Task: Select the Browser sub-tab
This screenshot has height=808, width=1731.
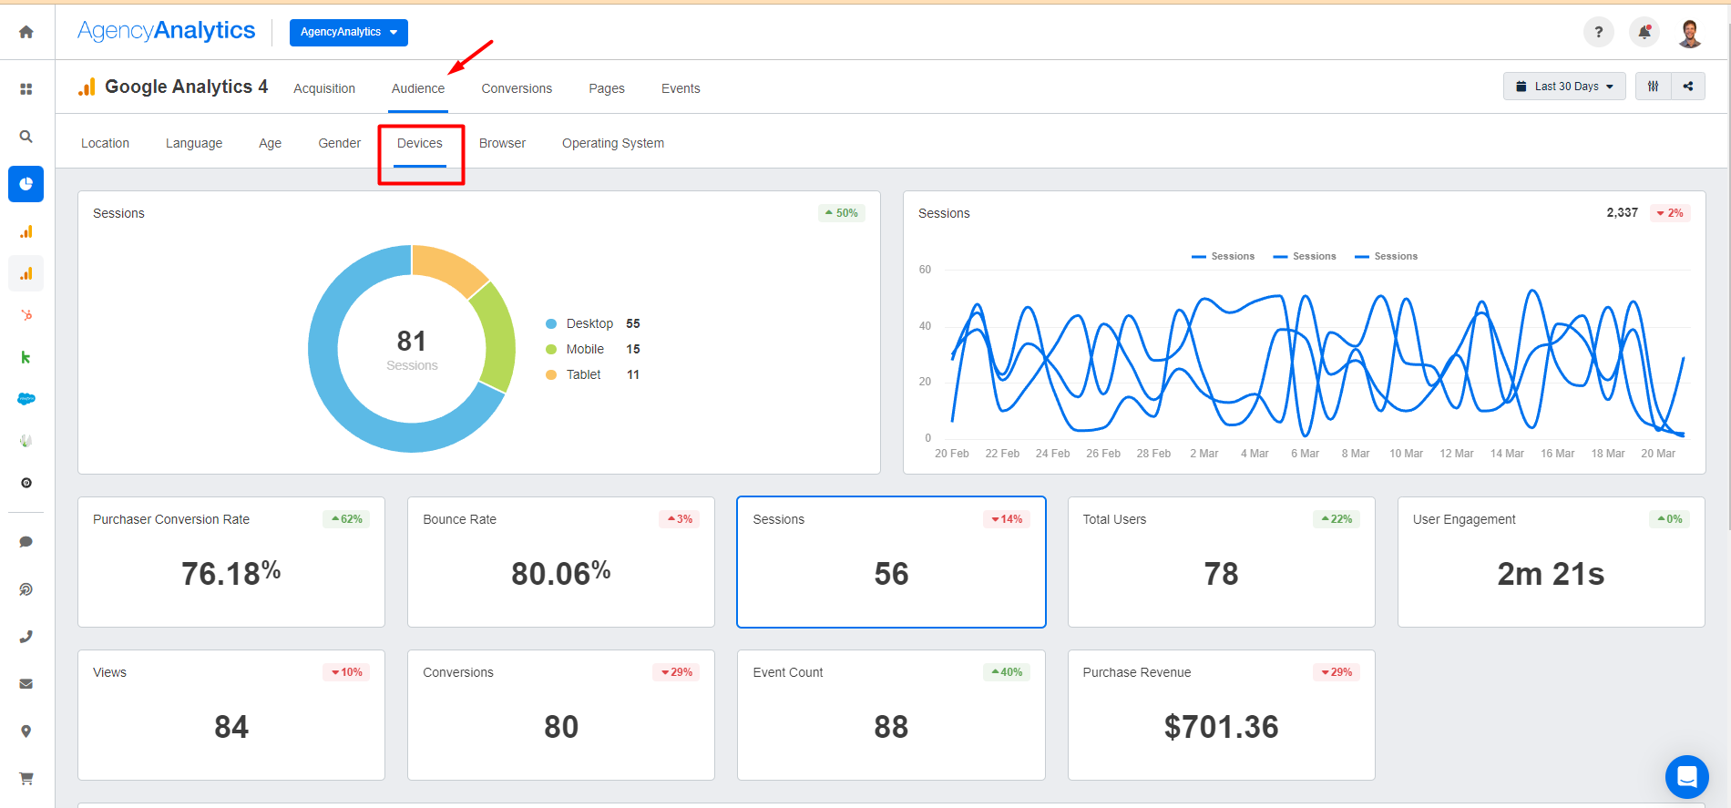Action: (x=502, y=143)
